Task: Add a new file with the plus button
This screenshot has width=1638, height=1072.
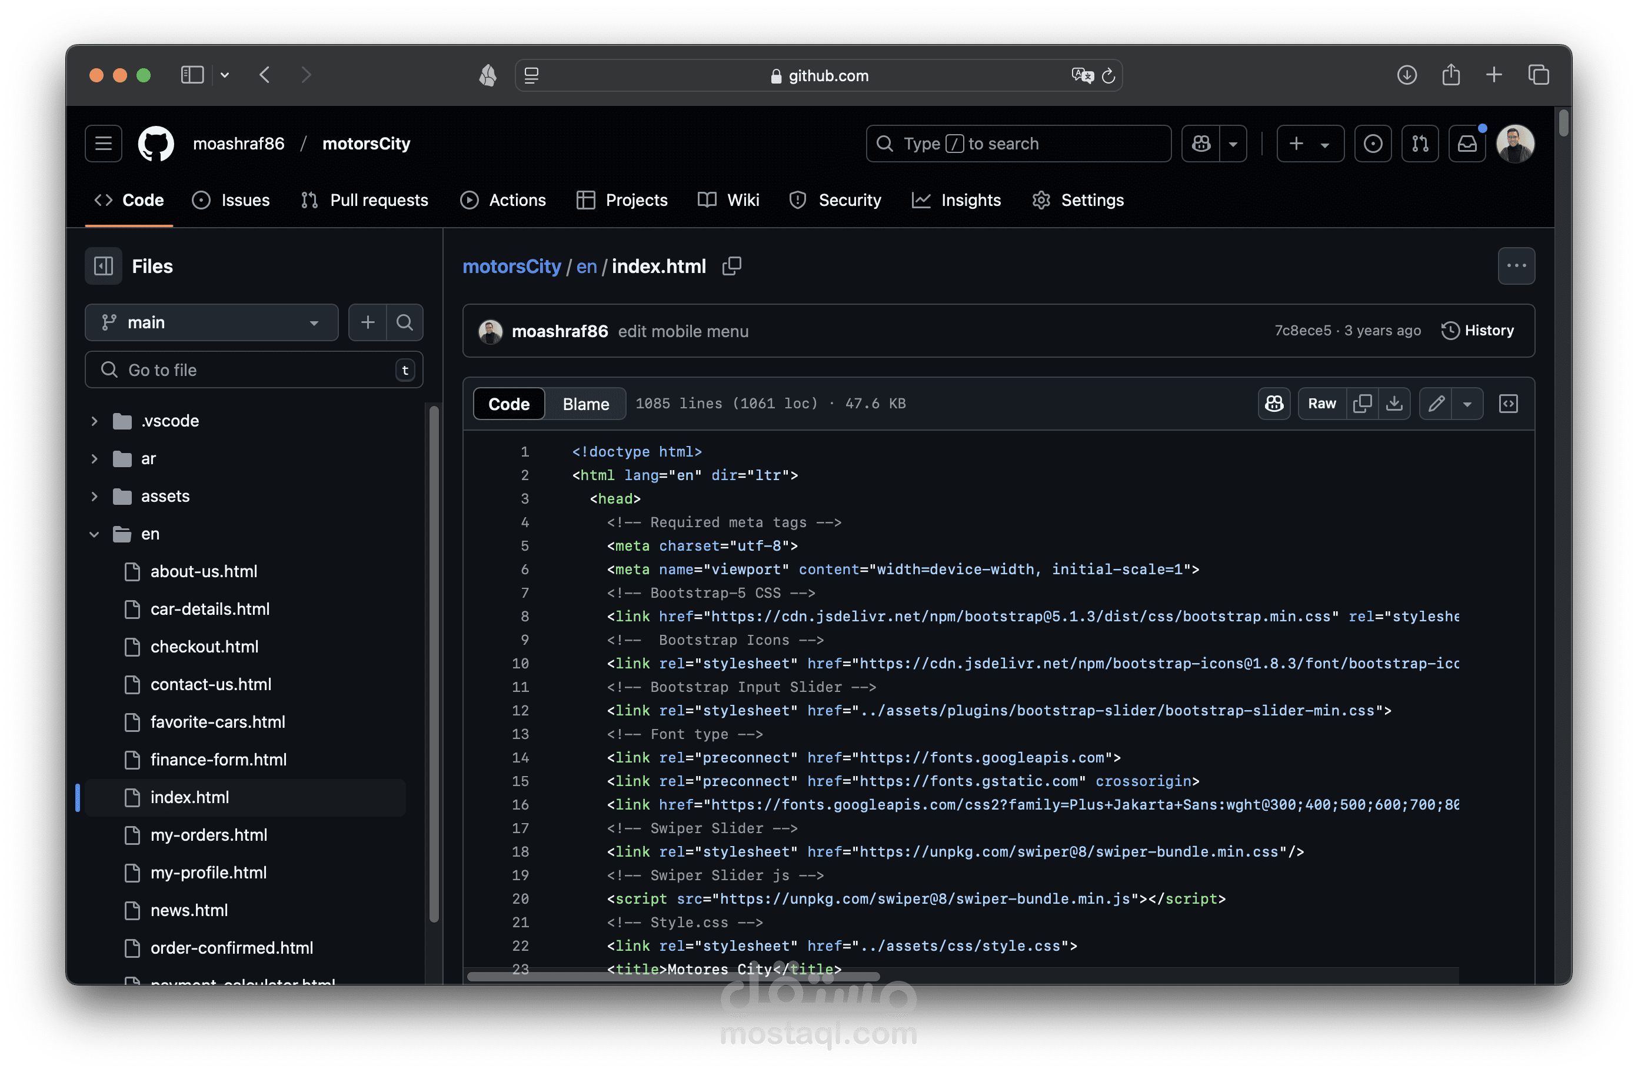Action: click(368, 322)
